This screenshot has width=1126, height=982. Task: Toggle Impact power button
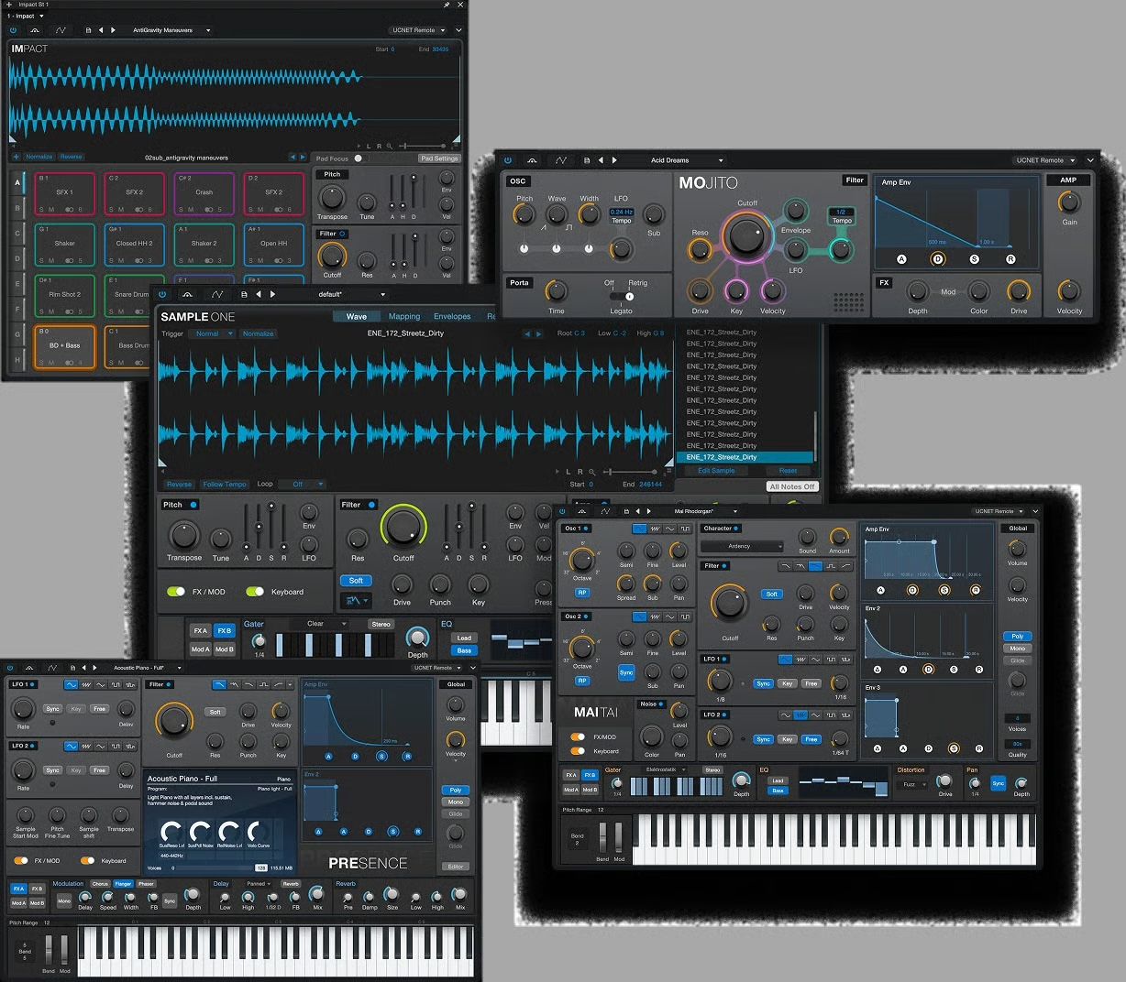pos(13,30)
